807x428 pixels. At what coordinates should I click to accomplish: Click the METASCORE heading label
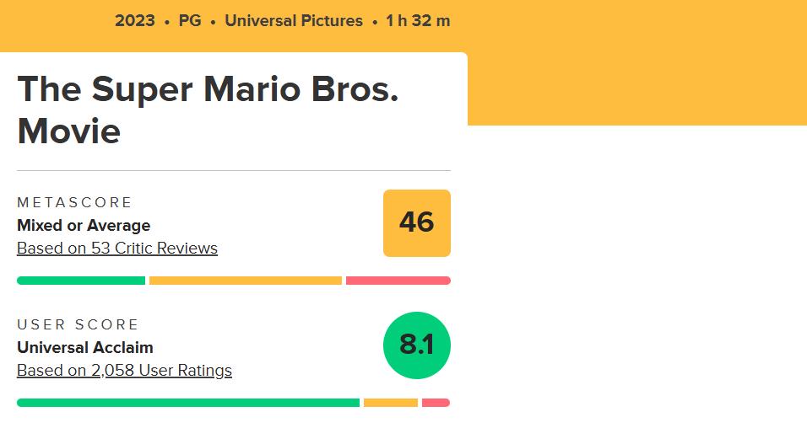click(75, 203)
